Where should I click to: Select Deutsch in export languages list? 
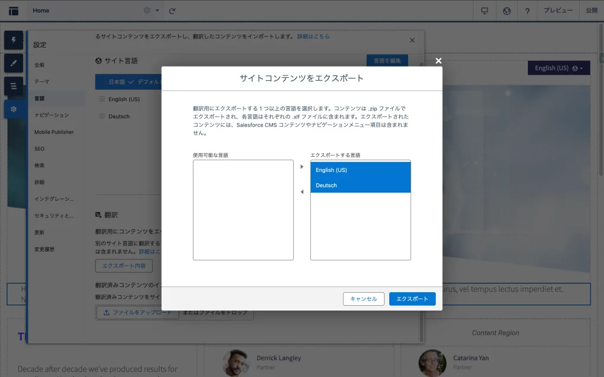click(360, 186)
